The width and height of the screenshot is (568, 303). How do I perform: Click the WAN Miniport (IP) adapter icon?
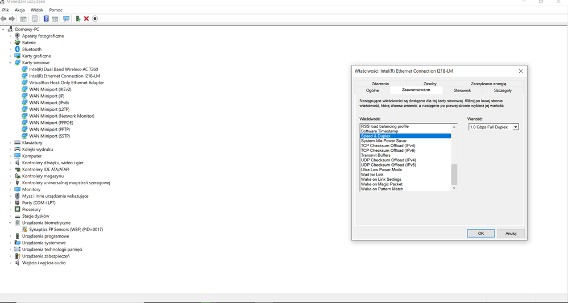[24, 96]
